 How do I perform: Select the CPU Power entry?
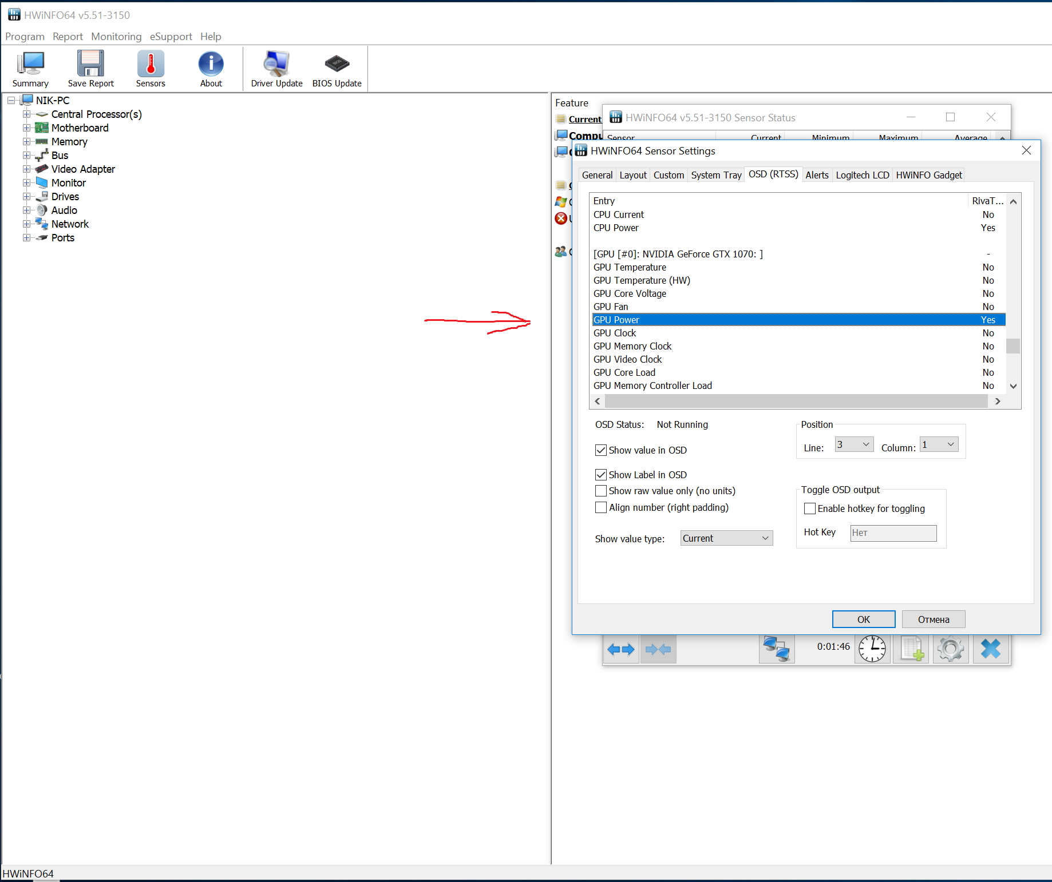[798, 228]
